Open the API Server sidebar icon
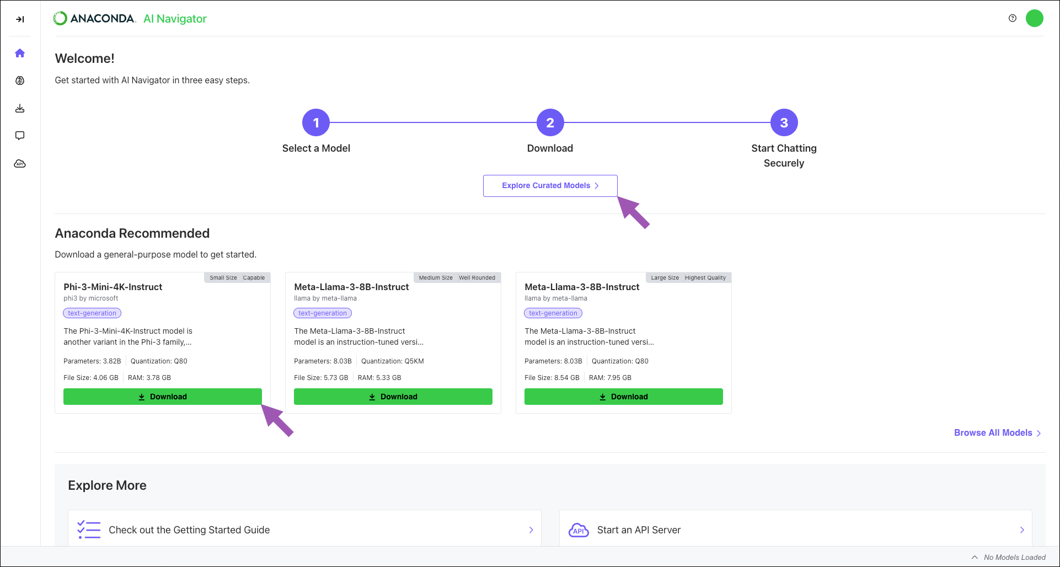Viewport: 1060px width, 567px height. pyautogui.click(x=20, y=164)
